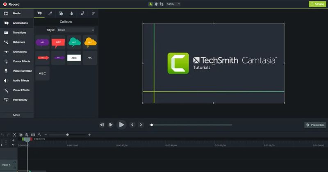This screenshot has width=328, height=172.
Task: Click the canvas top-center resize handle
Action: tap(213, 23)
